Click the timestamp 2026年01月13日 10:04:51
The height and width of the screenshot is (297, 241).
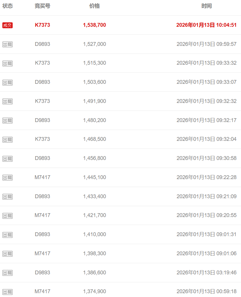(x=206, y=25)
